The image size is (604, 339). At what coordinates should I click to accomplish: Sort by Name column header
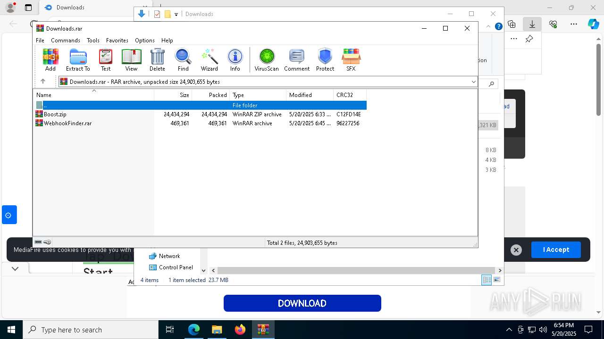coord(93,95)
